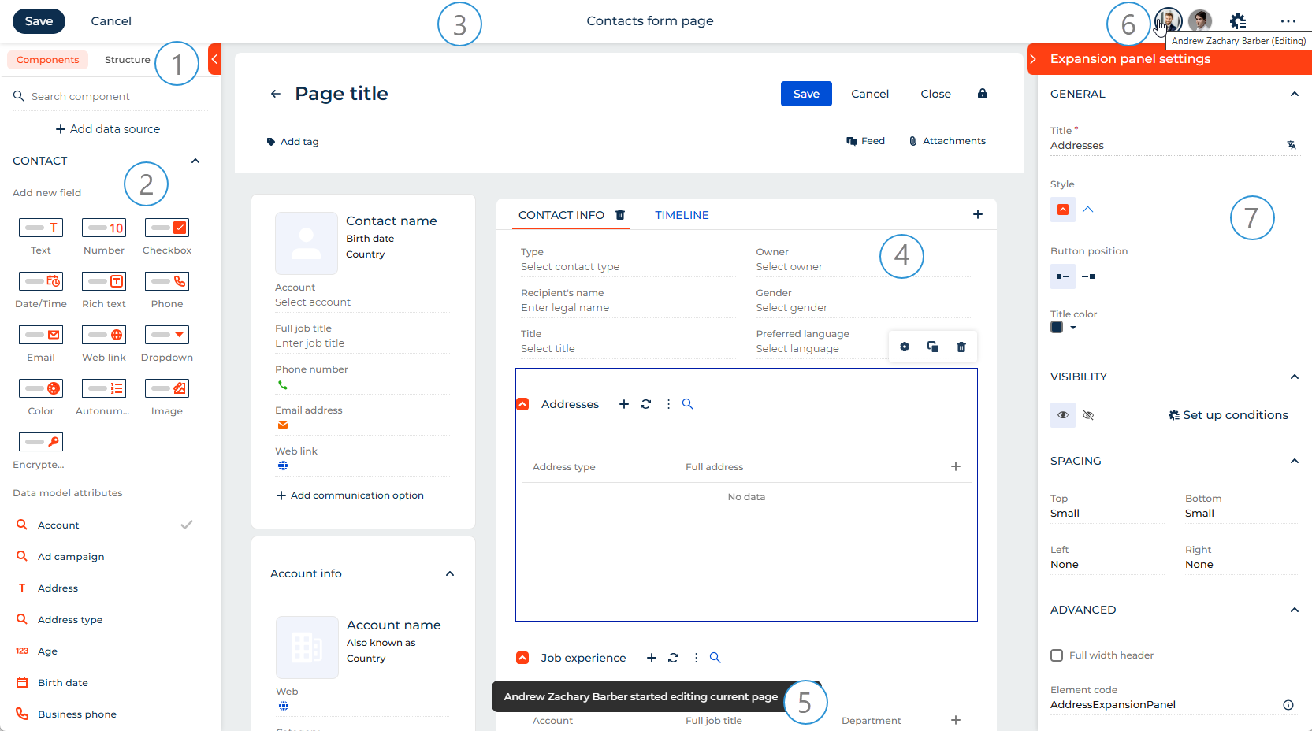The width and height of the screenshot is (1312, 731).
Task: Collapse the Account info card
Action: [450, 573]
